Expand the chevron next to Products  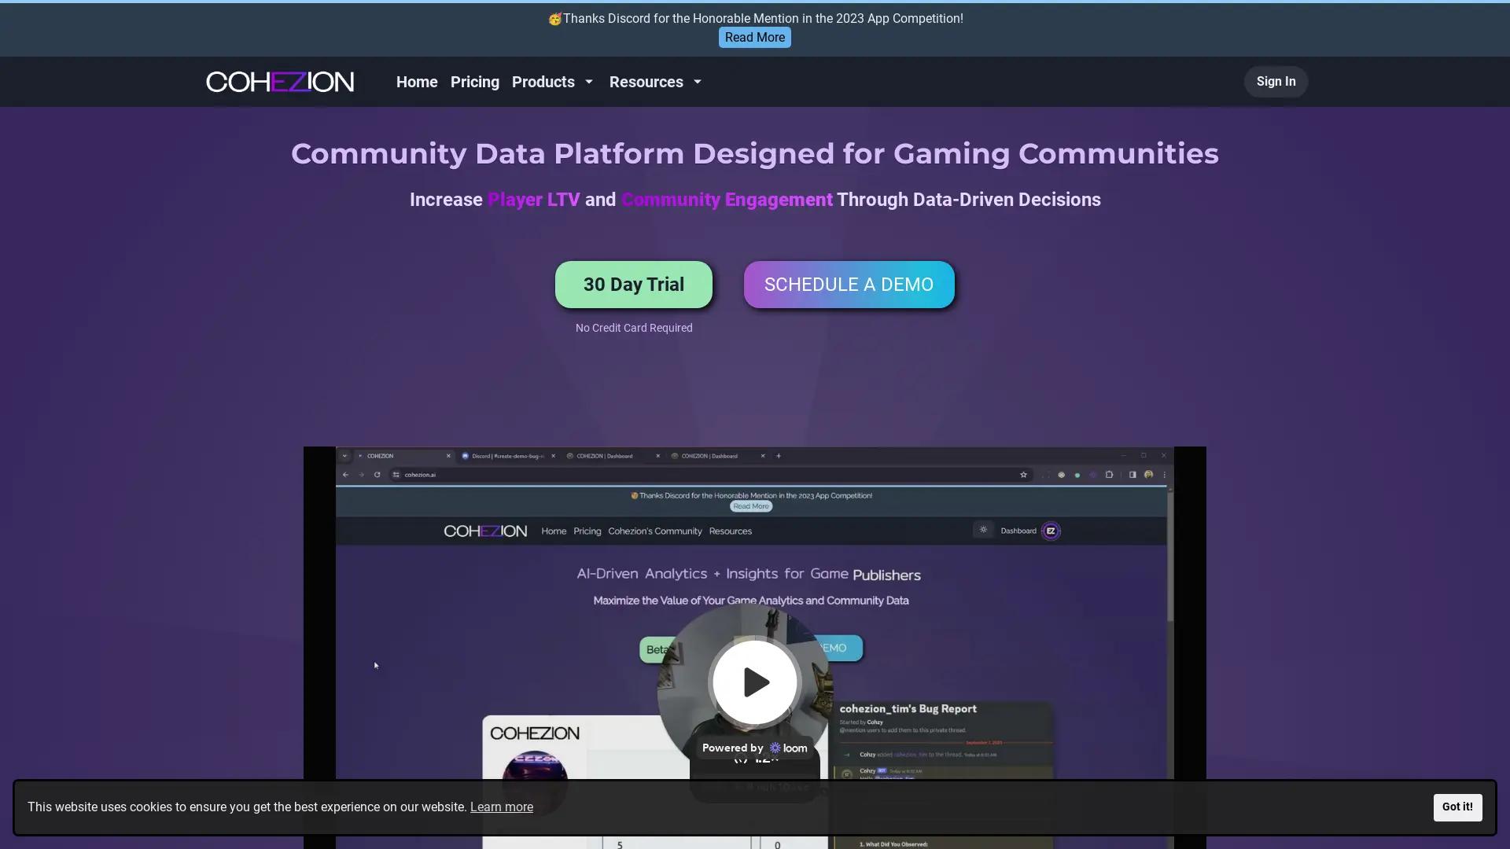coord(588,82)
